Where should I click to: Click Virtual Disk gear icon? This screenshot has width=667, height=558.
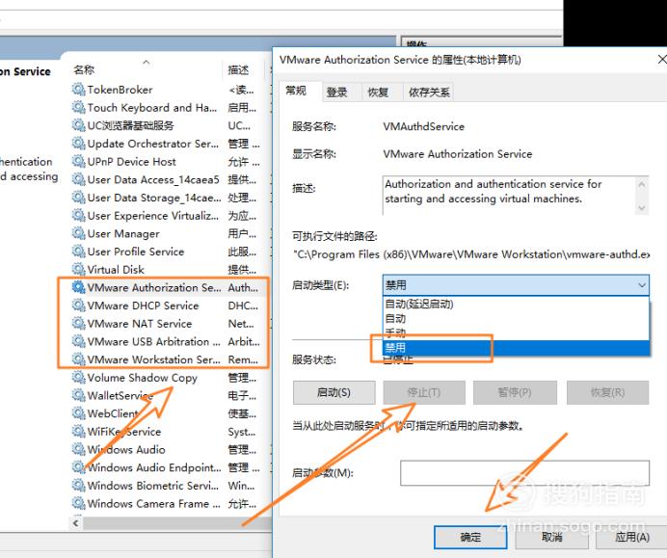(78, 269)
